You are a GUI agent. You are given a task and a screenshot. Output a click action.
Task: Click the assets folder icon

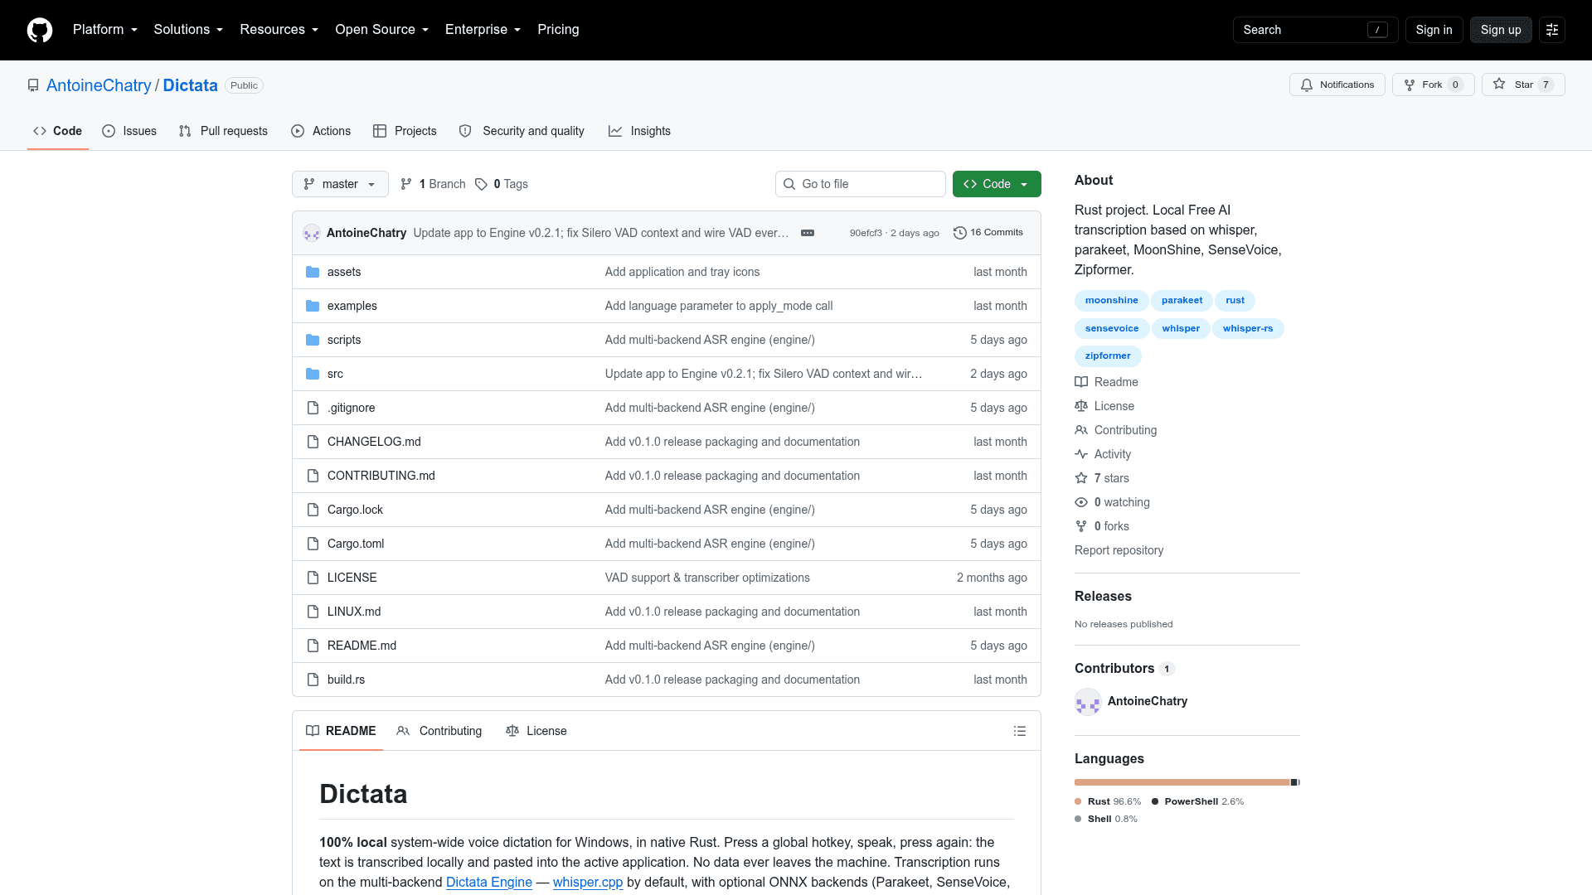[x=313, y=272]
